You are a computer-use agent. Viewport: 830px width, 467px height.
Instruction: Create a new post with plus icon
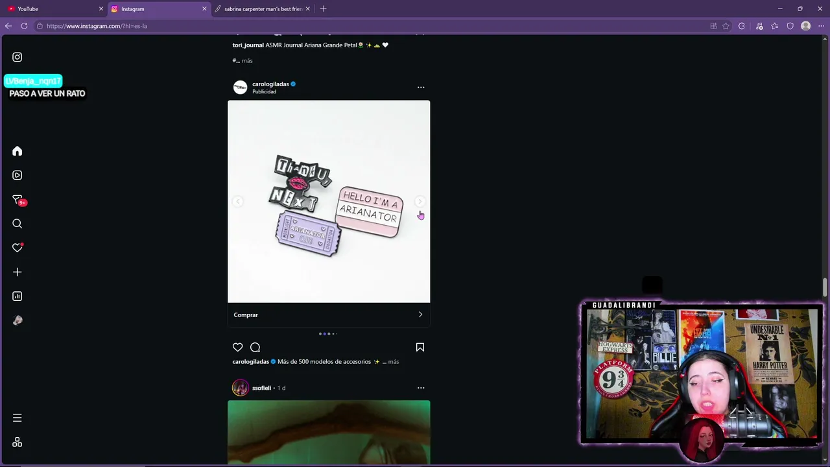[18, 272]
